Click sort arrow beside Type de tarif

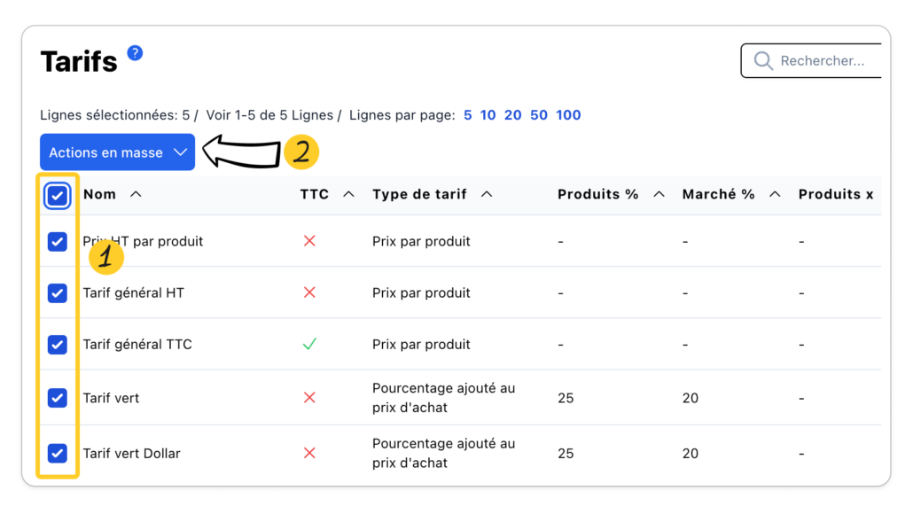coord(487,195)
